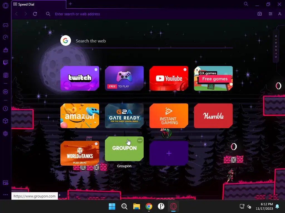Image resolution: width=285 pixels, height=213 pixels.
Task: Open the search tabs magnifier icon
Action: coord(246,4)
